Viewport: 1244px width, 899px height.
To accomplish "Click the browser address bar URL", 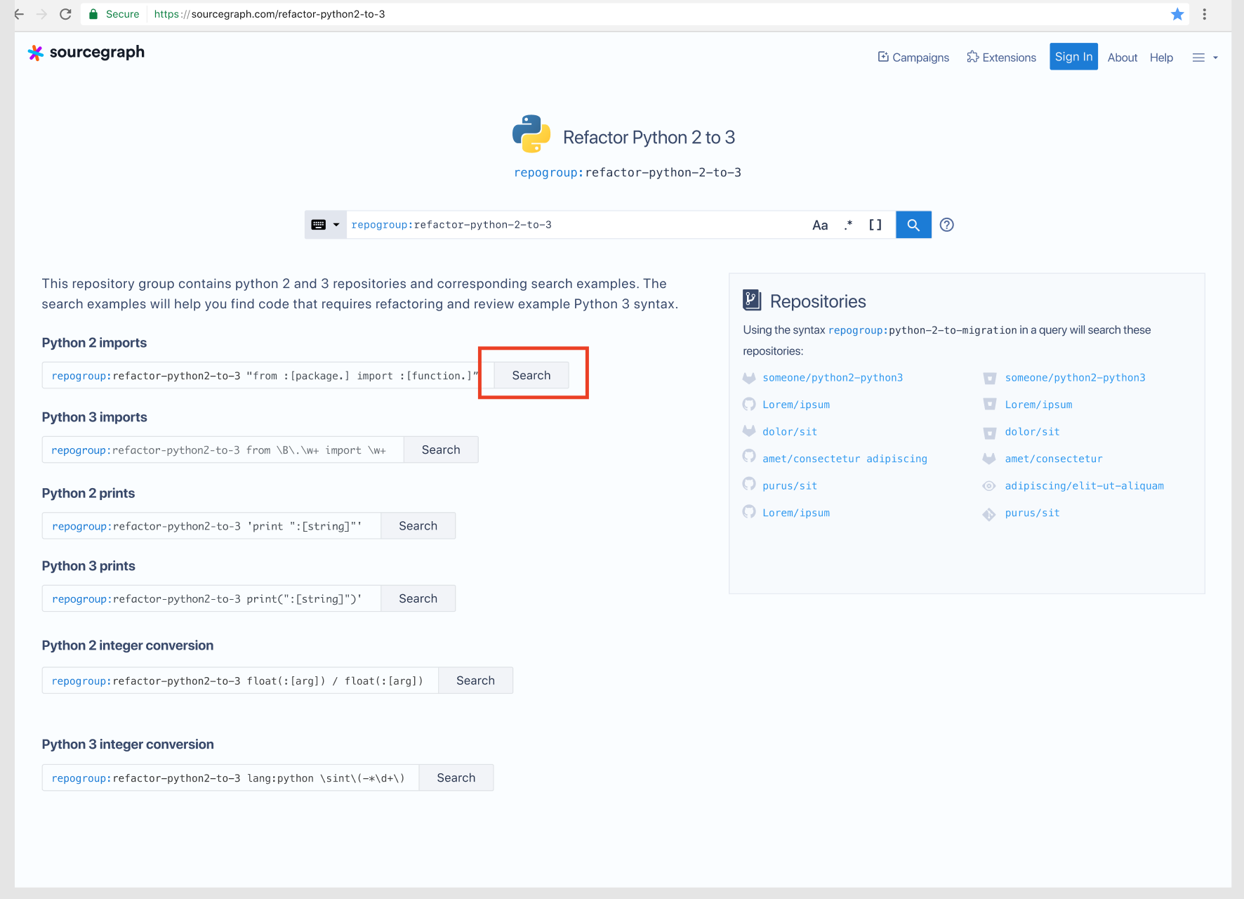I will coord(270,14).
